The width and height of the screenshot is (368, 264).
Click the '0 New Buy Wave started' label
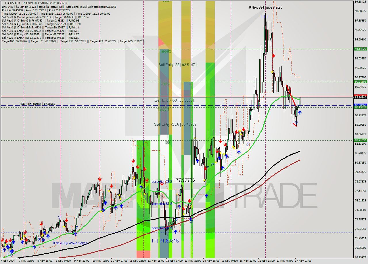point(70,243)
